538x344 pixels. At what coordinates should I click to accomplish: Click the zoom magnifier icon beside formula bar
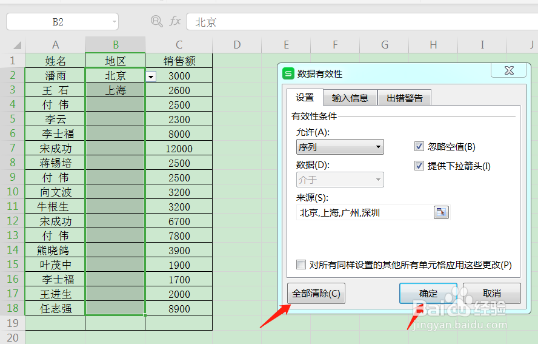coord(156,21)
